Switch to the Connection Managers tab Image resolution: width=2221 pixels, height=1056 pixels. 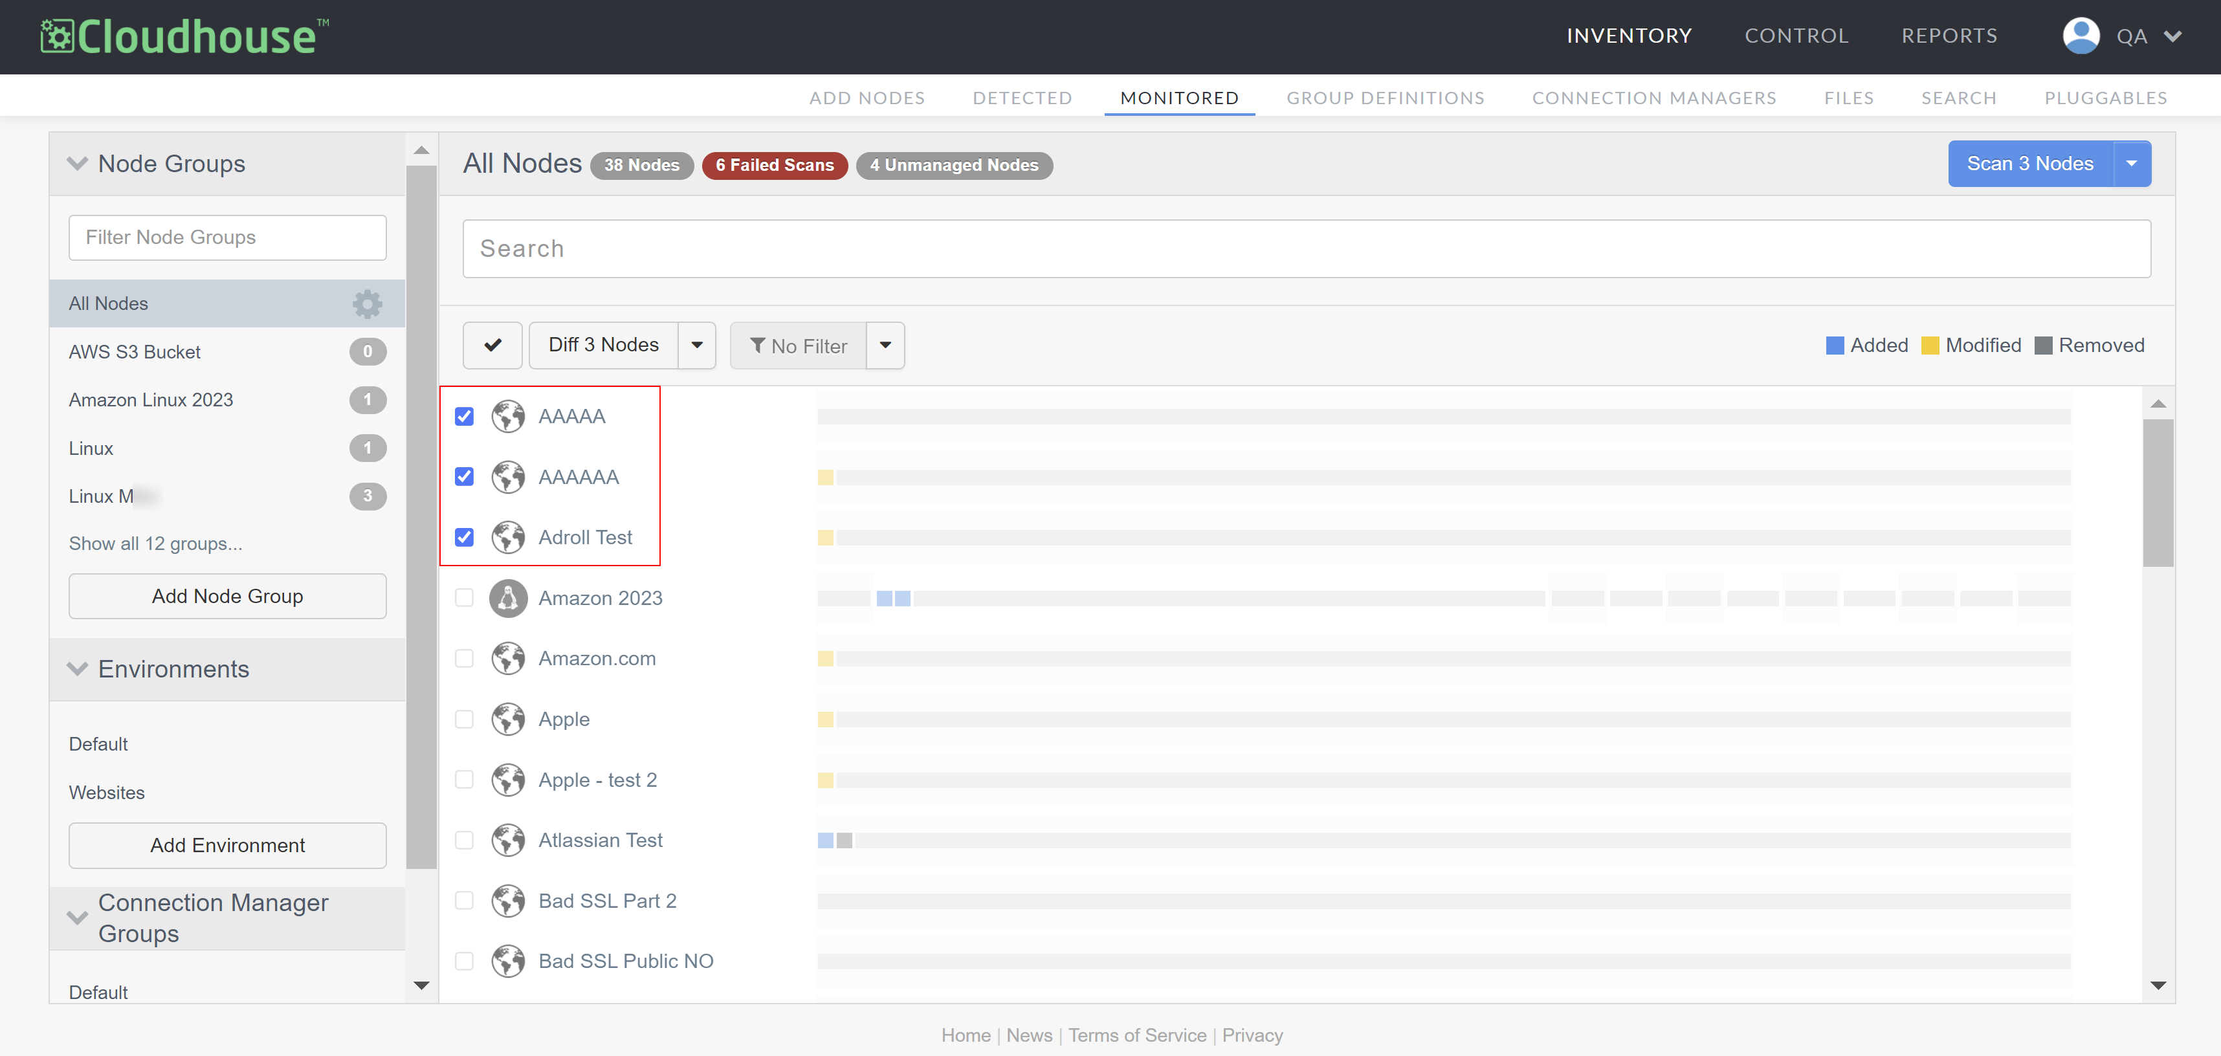[x=1653, y=98]
